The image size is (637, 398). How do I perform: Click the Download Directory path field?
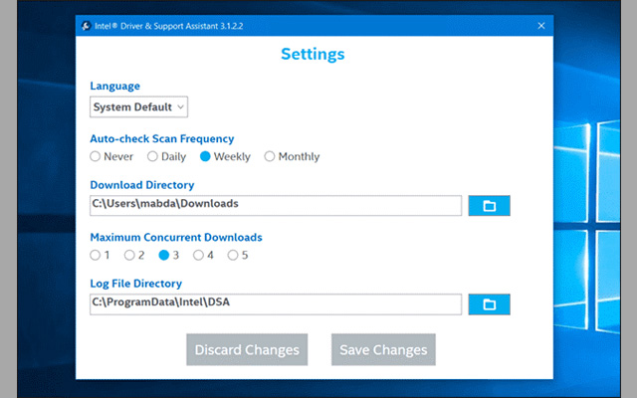coord(276,205)
